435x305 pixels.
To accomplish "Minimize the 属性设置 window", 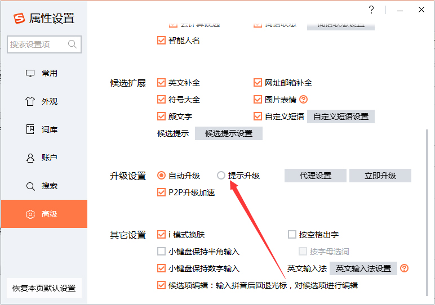I will coord(400,11).
